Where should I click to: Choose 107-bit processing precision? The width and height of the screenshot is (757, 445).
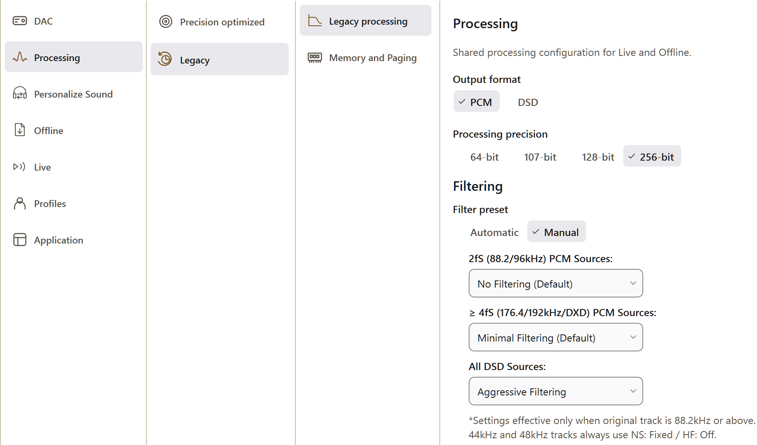(x=540, y=157)
